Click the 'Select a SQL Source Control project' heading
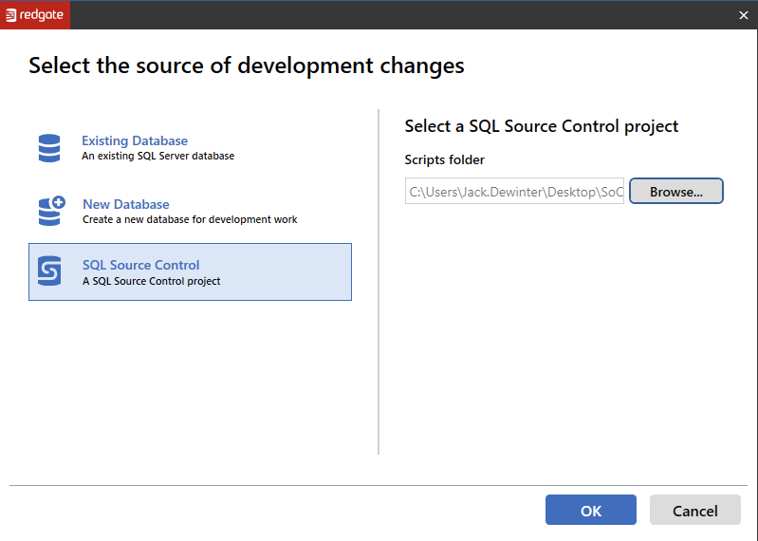 541,126
